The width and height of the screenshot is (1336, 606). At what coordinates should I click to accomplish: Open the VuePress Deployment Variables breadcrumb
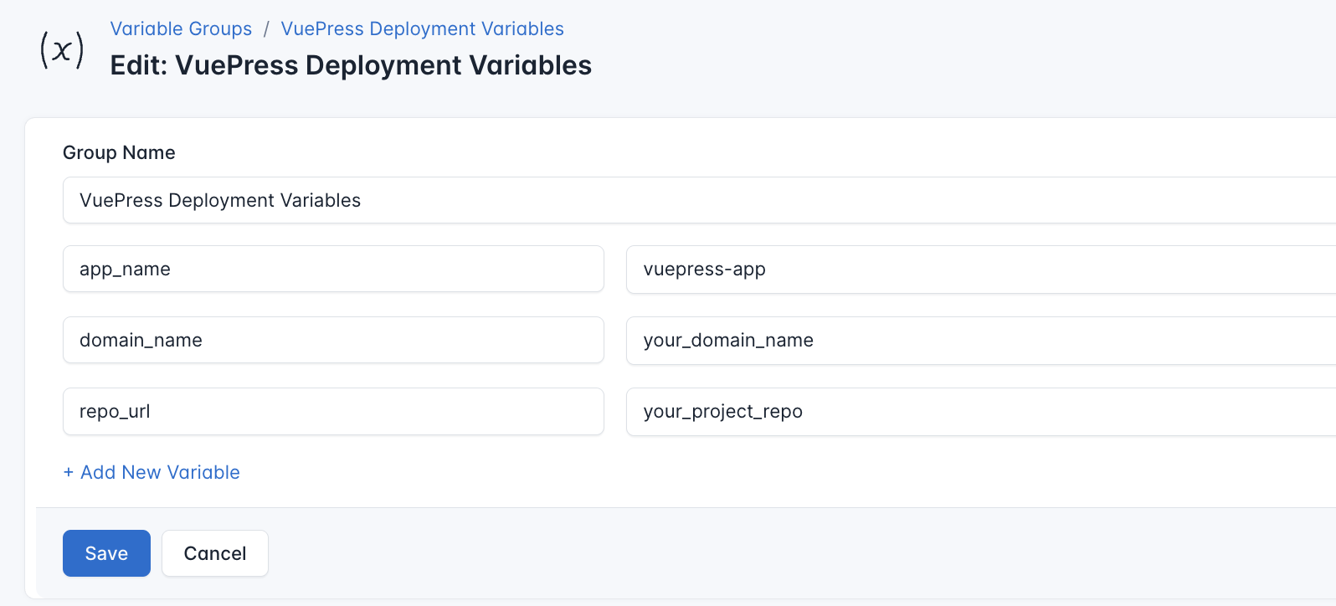click(422, 28)
